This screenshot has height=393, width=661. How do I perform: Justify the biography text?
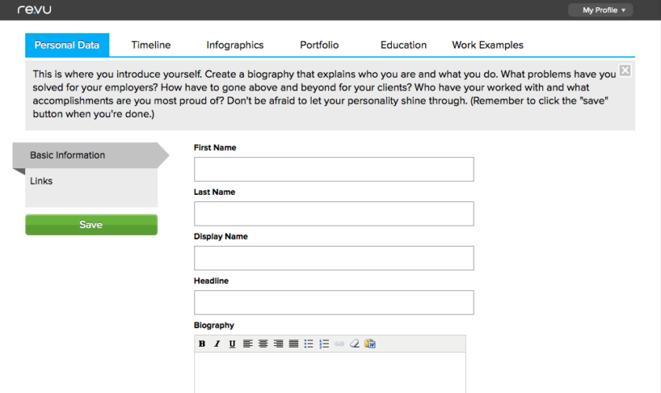point(293,344)
